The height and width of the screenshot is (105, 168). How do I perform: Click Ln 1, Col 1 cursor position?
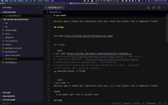[x=116, y=103]
